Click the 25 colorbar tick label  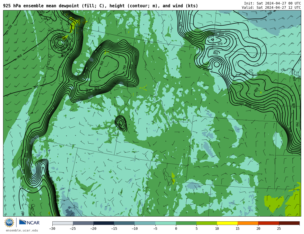pyautogui.click(x=279, y=229)
